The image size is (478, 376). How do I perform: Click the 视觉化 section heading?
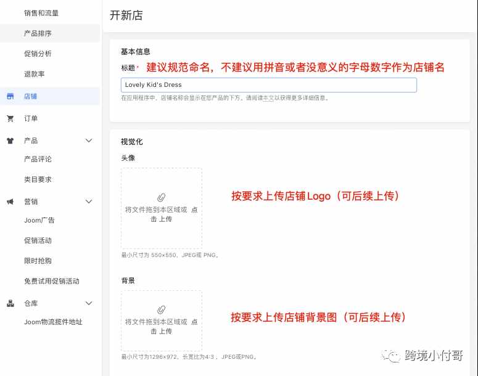[132, 142]
